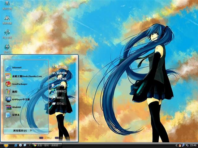Screen dimensions: 198x148
Task: Open QQ penguin tray icon
Action: (x=180, y=145)
